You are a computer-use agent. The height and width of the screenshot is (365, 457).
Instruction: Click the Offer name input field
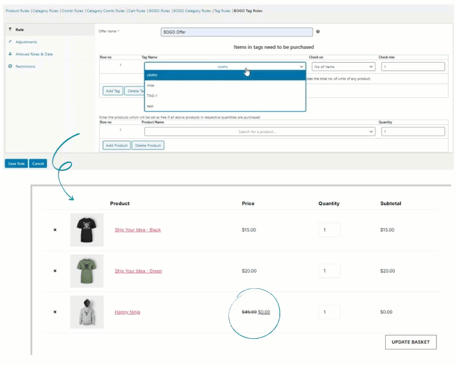coord(236,32)
